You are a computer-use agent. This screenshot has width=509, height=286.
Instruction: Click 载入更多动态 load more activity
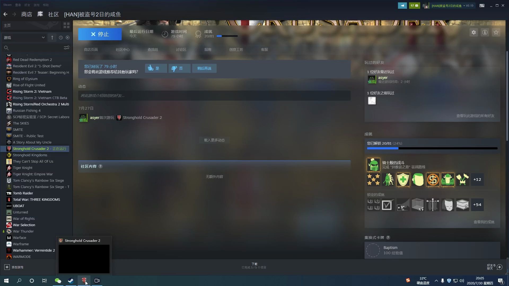214,140
